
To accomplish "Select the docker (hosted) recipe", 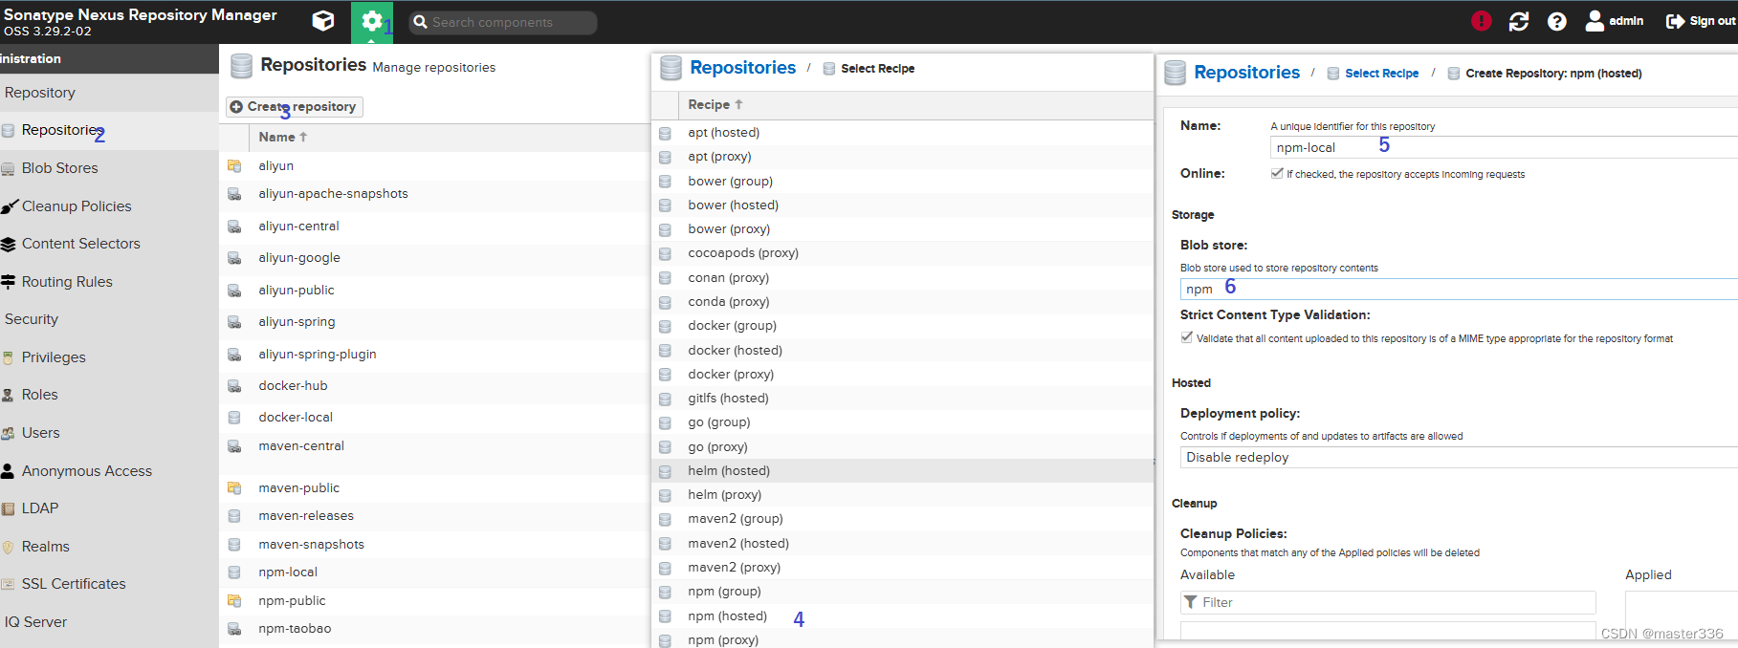I will tap(902, 351).
